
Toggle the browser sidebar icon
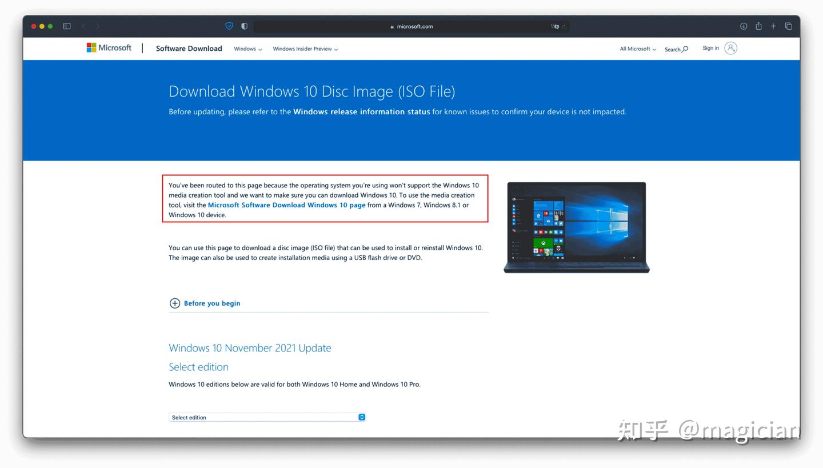click(x=67, y=26)
